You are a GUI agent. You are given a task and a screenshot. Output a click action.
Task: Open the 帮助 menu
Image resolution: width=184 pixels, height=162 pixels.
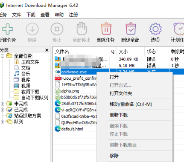(59, 14)
